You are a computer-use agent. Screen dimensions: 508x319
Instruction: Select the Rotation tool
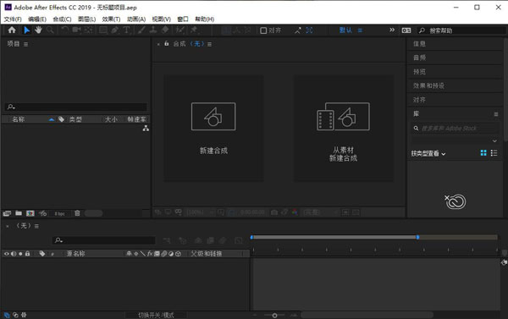[x=65, y=30]
